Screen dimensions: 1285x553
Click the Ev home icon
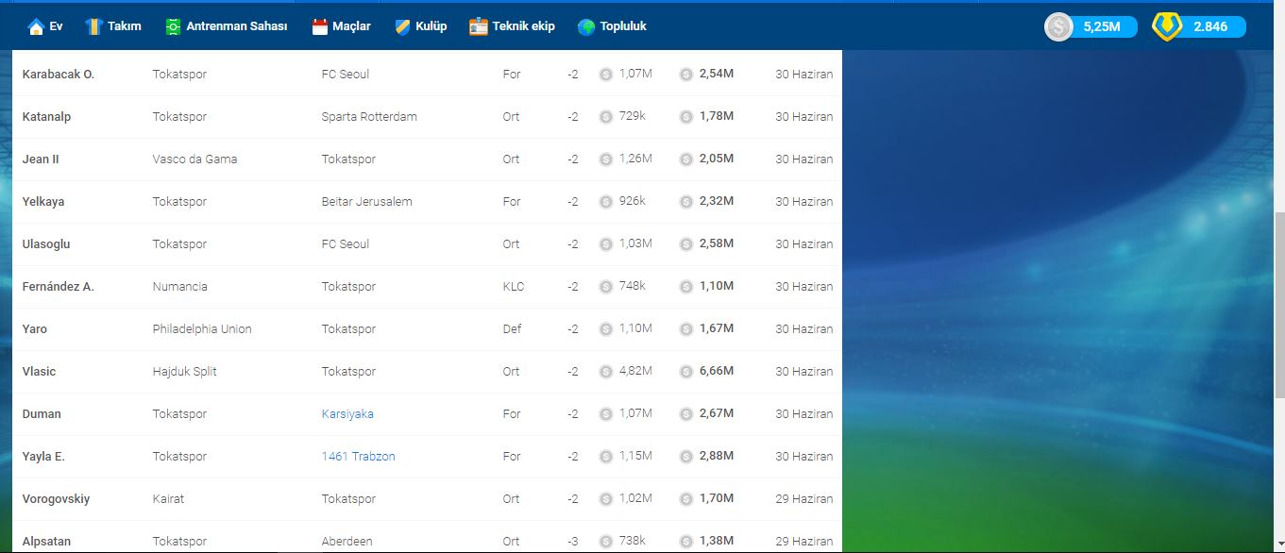click(x=36, y=26)
